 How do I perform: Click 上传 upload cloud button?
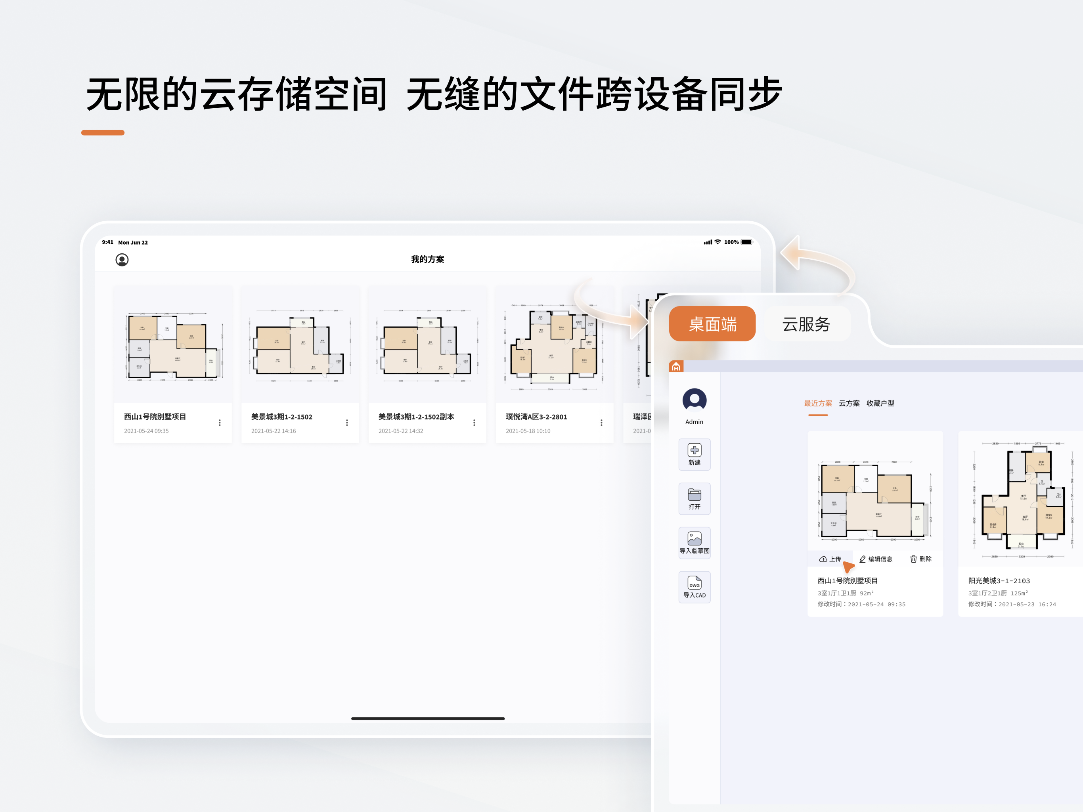coord(830,559)
